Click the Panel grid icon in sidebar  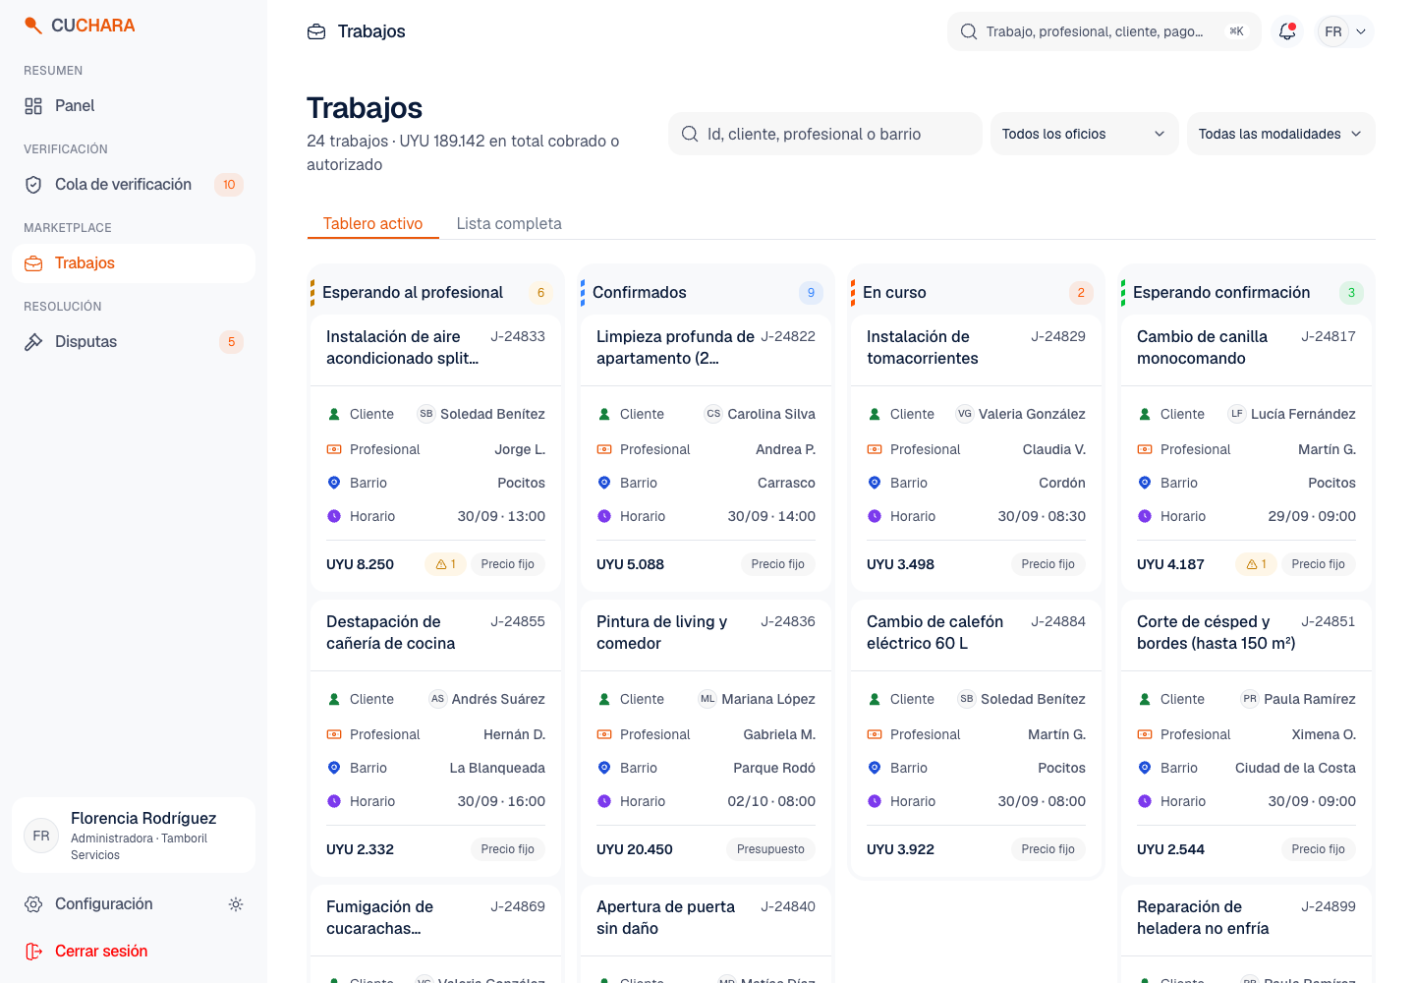click(x=33, y=106)
